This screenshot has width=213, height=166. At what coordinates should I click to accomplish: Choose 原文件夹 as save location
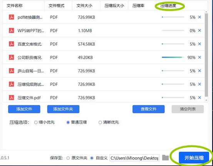[68, 158]
